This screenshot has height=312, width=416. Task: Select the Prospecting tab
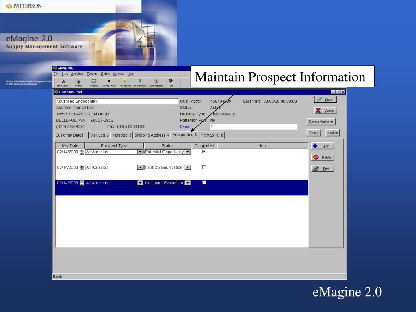tap(185, 134)
